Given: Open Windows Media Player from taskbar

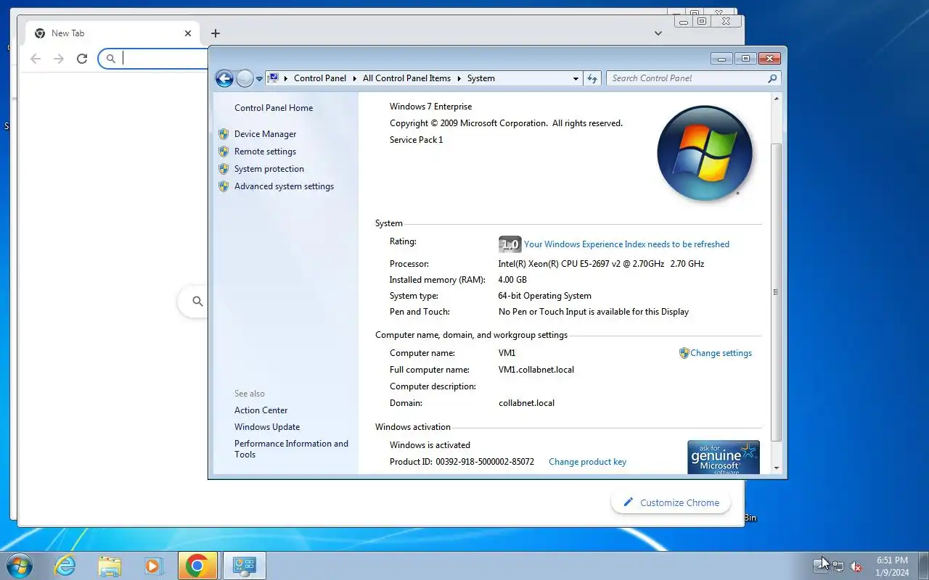Looking at the screenshot, I should pos(153,565).
